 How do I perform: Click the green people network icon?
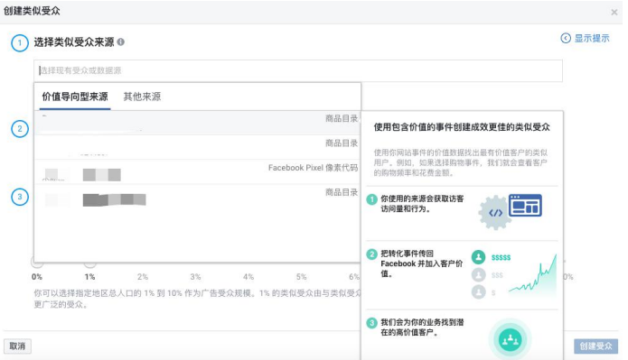[511, 339]
